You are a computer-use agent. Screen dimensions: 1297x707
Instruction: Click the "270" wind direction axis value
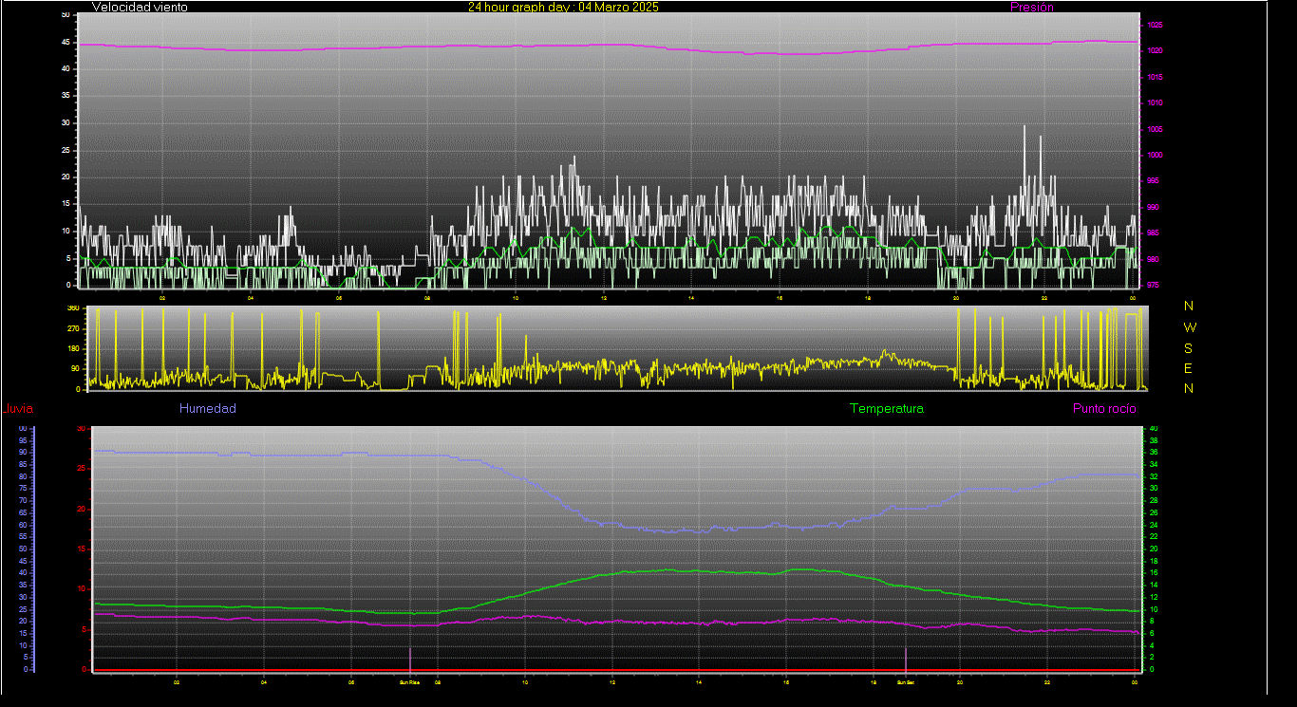[72, 329]
